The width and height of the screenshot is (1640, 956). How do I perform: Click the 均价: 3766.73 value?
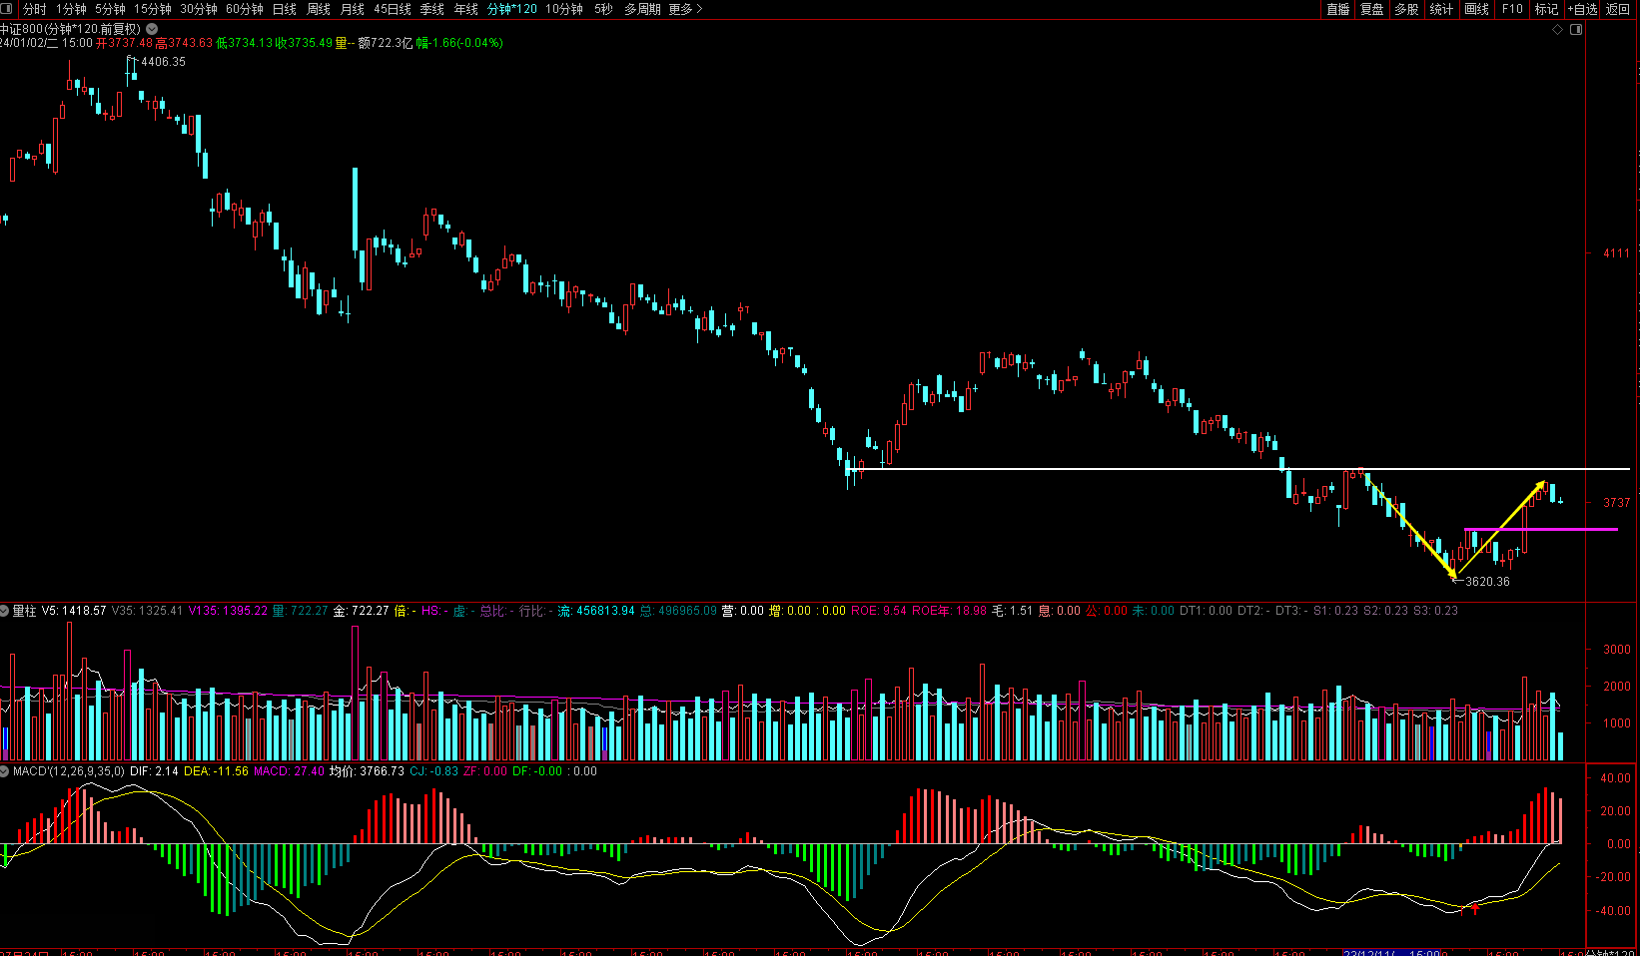coord(367,771)
